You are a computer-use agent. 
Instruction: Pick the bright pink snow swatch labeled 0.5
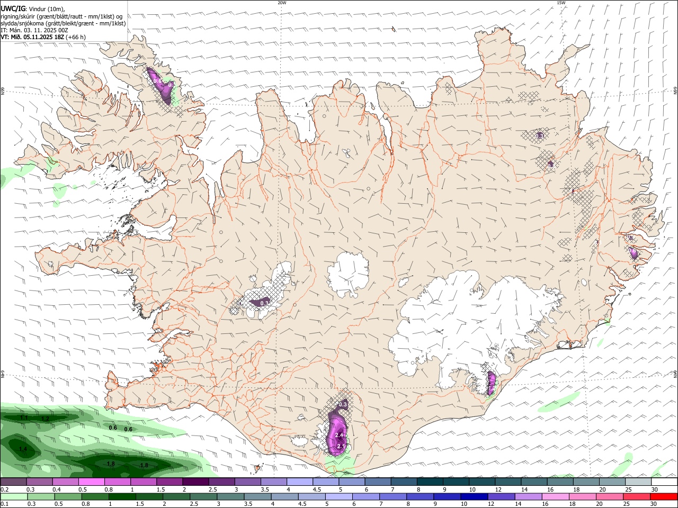tap(91, 482)
